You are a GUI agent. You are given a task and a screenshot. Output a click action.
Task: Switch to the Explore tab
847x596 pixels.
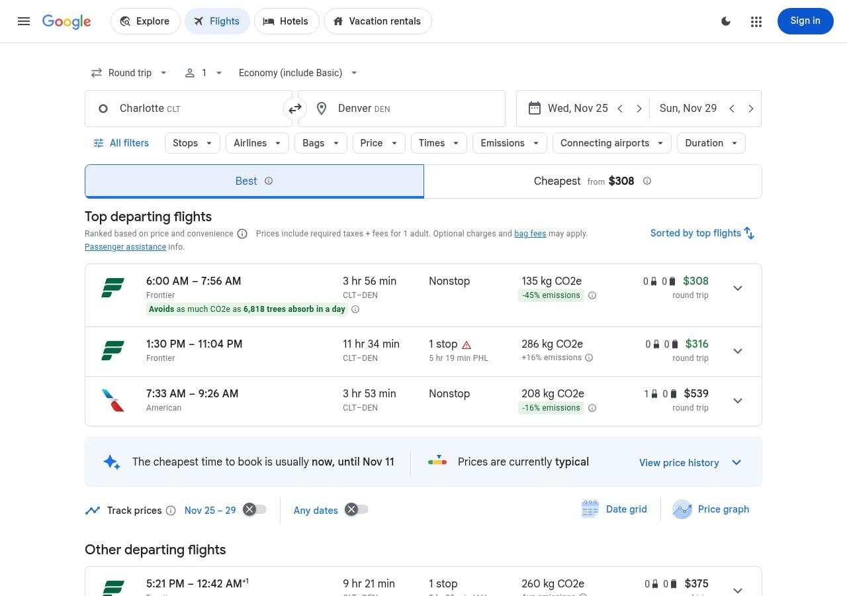point(145,21)
